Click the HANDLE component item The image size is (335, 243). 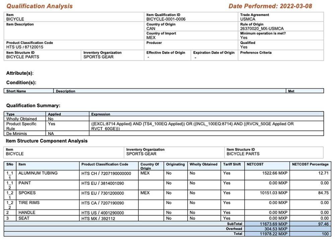tap(27, 212)
